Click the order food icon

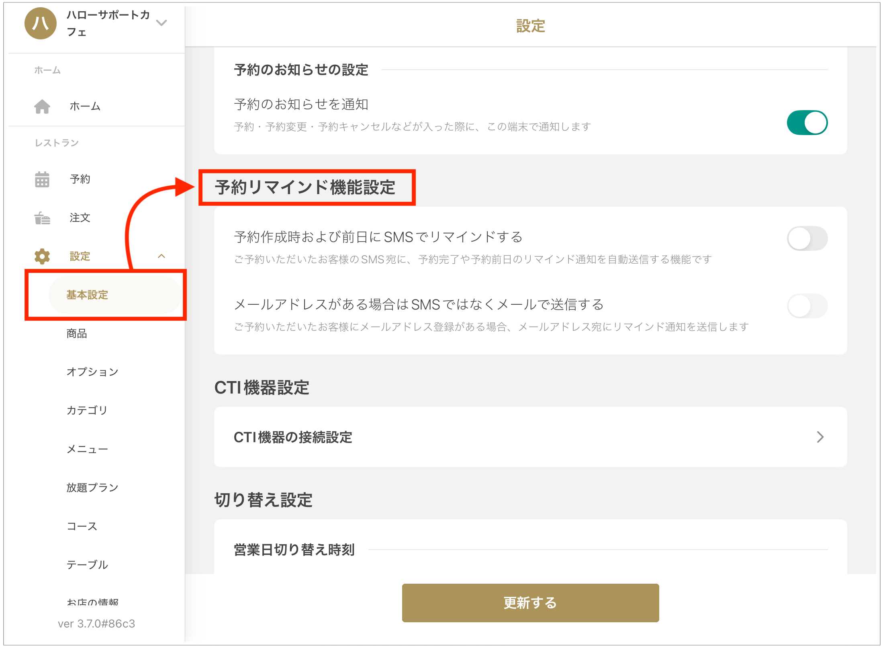point(42,218)
